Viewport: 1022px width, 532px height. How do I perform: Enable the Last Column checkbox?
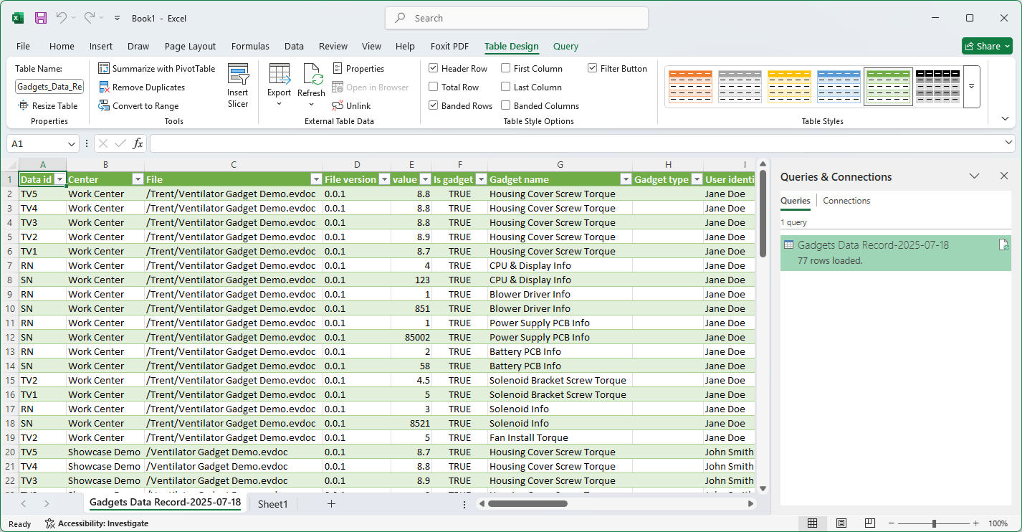pyautogui.click(x=506, y=87)
